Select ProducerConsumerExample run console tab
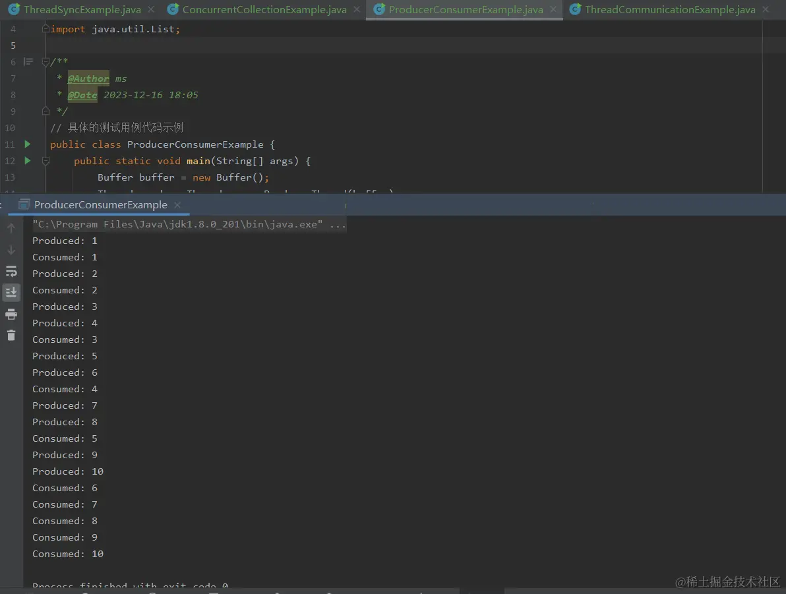 [100, 205]
